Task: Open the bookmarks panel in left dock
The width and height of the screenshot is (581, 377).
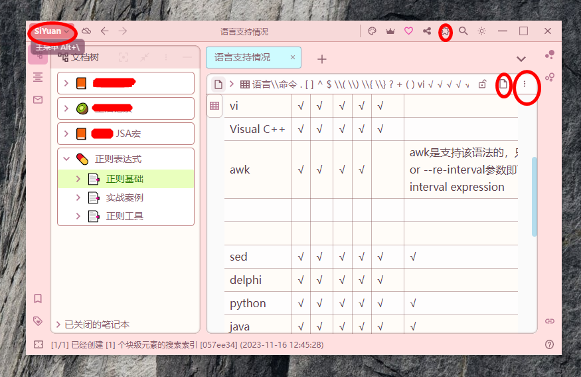Action: coord(38,299)
